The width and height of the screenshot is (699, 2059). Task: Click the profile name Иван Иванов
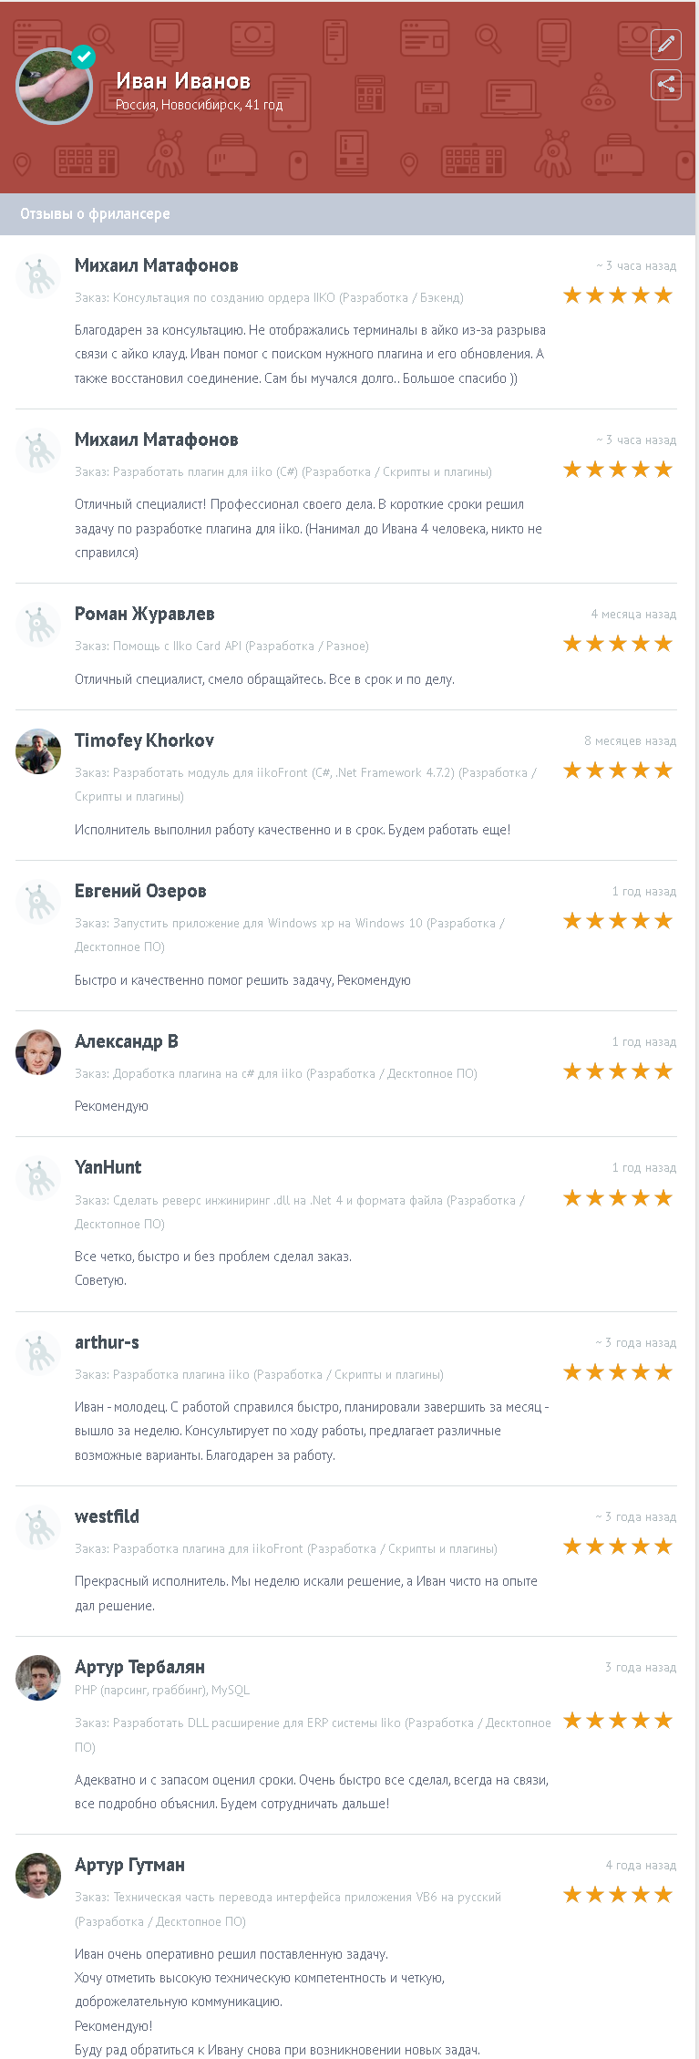pos(183,81)
